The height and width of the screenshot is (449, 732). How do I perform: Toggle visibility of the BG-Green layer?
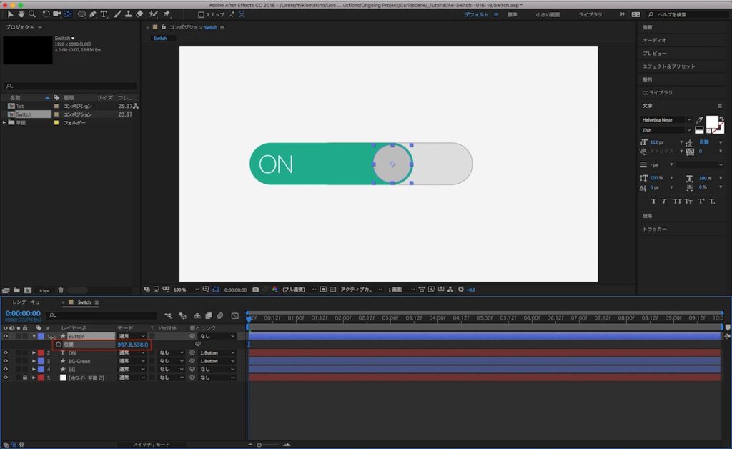pyautogui.click(x=6, y=361)
